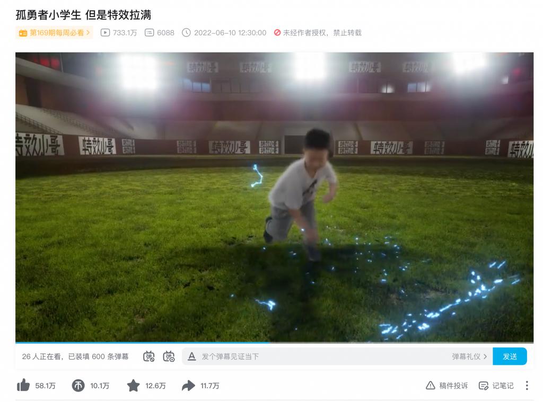Open the three-dot more options menu
The image size is (543, 402).
click(527, 386)
